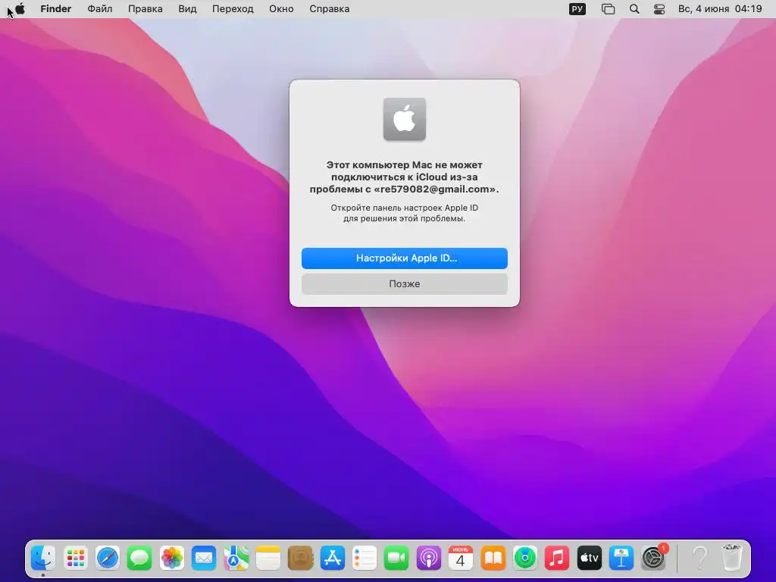The image size is (776, 582).
Task: Open the Messages app in Dock
Action: point(139,559)
